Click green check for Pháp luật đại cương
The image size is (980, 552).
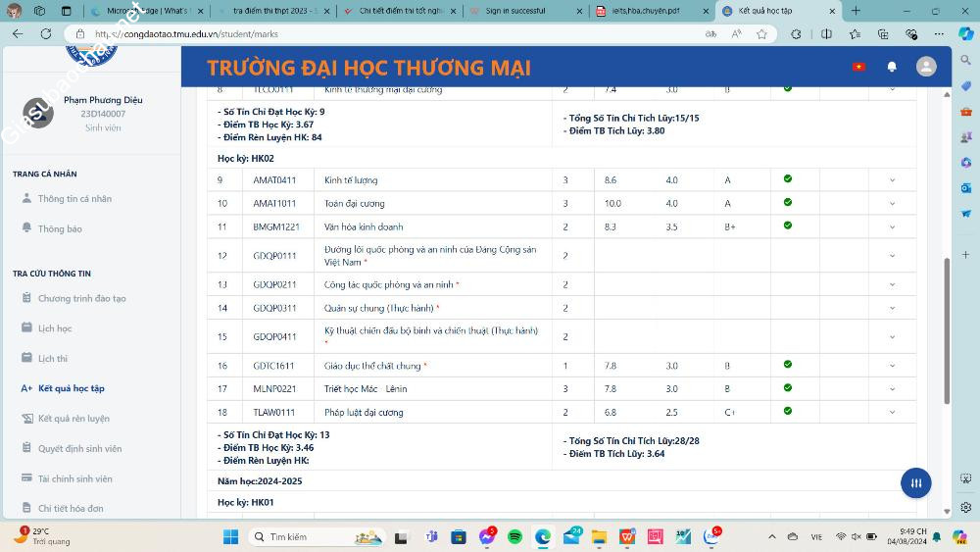(788, 412)
